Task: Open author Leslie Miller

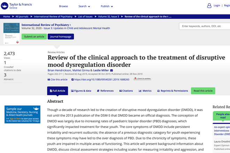Action: point(101,70)
